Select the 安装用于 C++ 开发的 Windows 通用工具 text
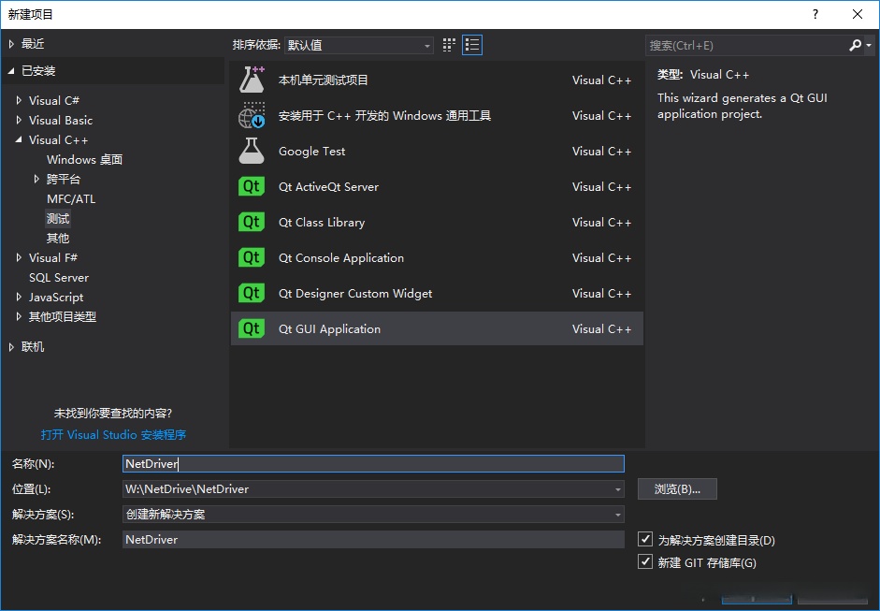 [385, 116]
